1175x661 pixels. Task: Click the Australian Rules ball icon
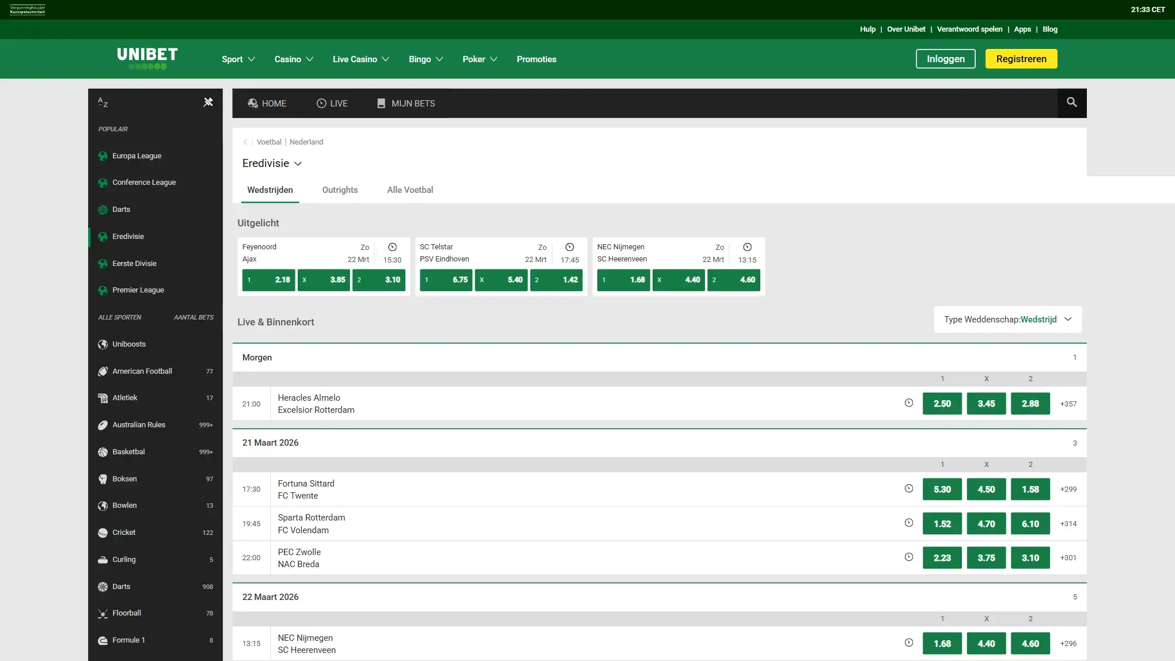(103, 425)
